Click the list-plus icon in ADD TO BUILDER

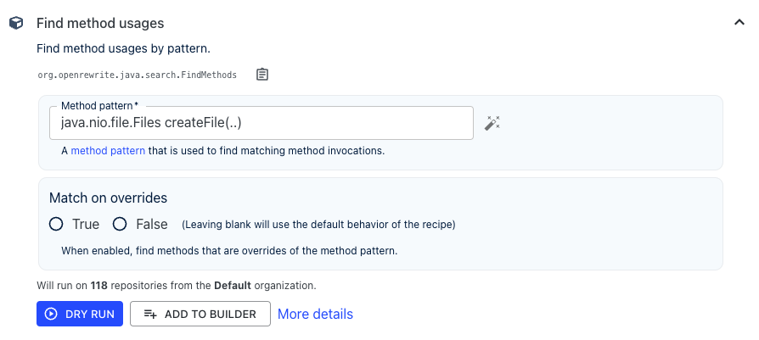150,314
